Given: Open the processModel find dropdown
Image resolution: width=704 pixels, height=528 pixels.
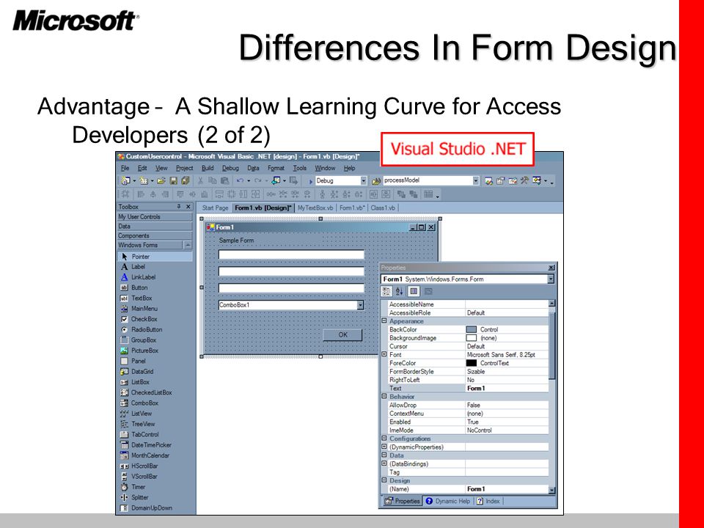Looking at the screenshot, I should point(476,180).
